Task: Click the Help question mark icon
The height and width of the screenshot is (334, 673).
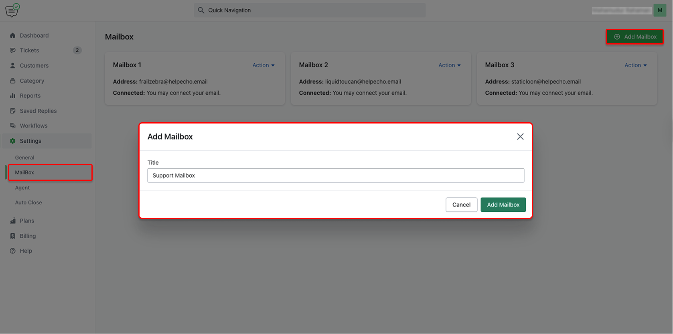Action: tap(12, 251)
